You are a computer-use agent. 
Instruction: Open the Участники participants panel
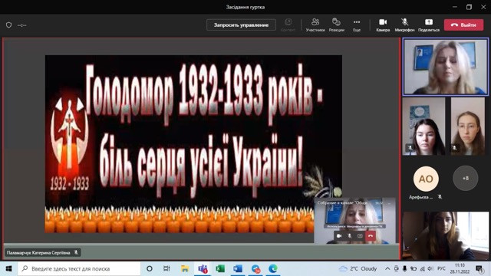[x=315, y=25]
